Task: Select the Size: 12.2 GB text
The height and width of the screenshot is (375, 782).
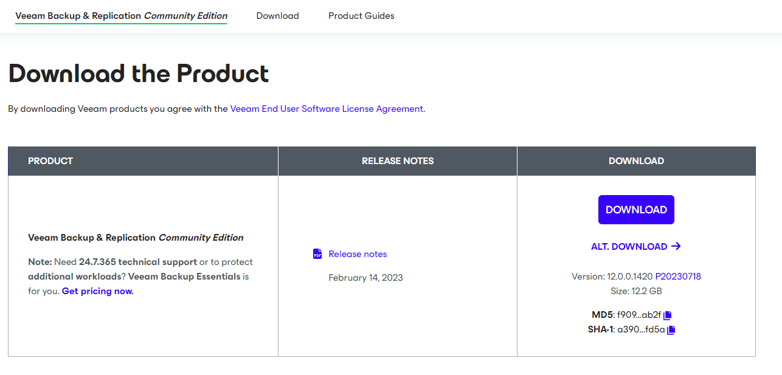Action: (x=636, y=291)
